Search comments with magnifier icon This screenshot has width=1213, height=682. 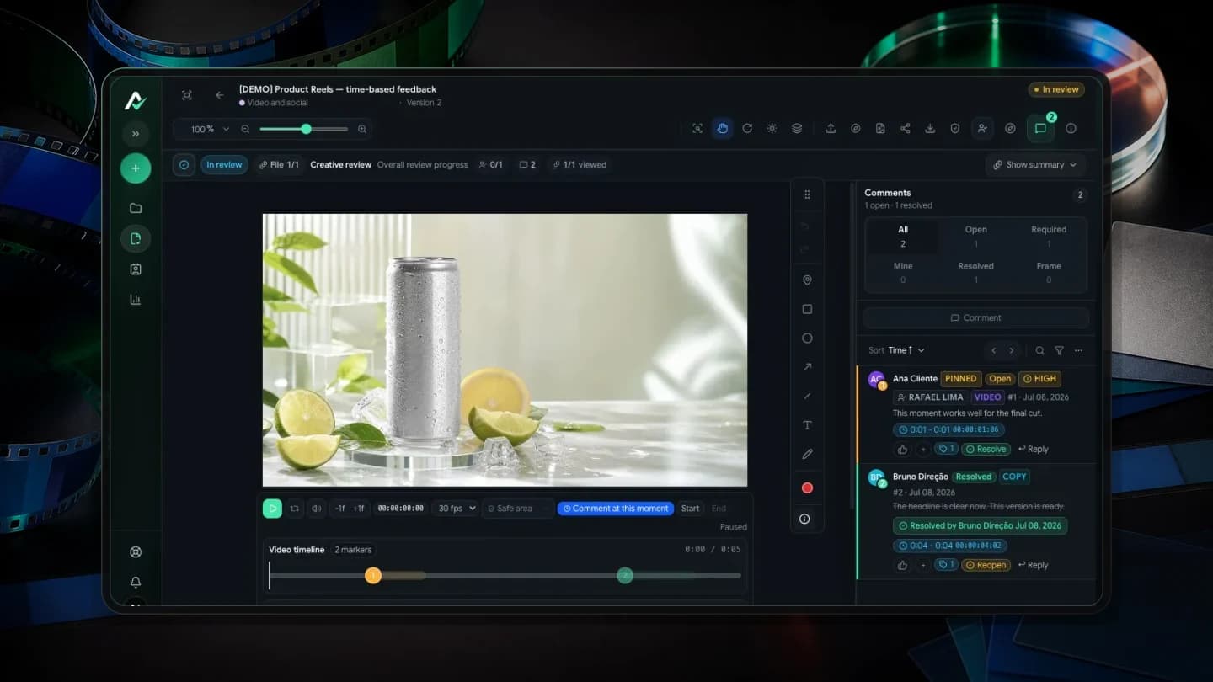(1039, 350)
